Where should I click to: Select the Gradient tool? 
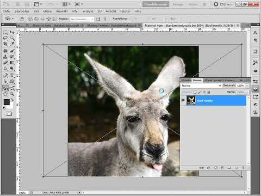pyautogui.click(x=12, y=63)
